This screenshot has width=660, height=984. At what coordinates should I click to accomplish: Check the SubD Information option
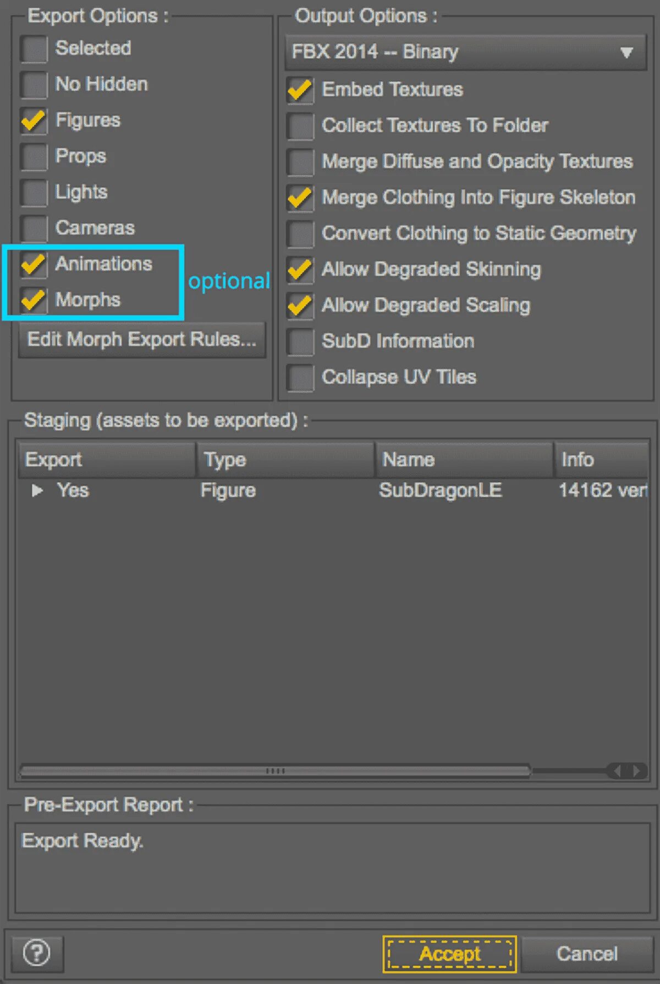tap(300, 342)
